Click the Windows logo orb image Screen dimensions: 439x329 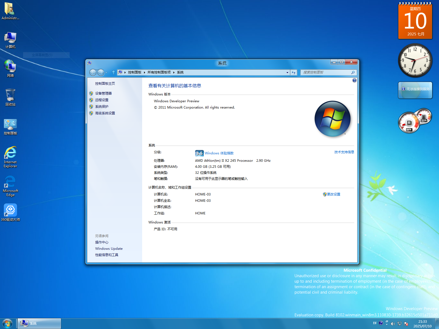tap(333, 119)
